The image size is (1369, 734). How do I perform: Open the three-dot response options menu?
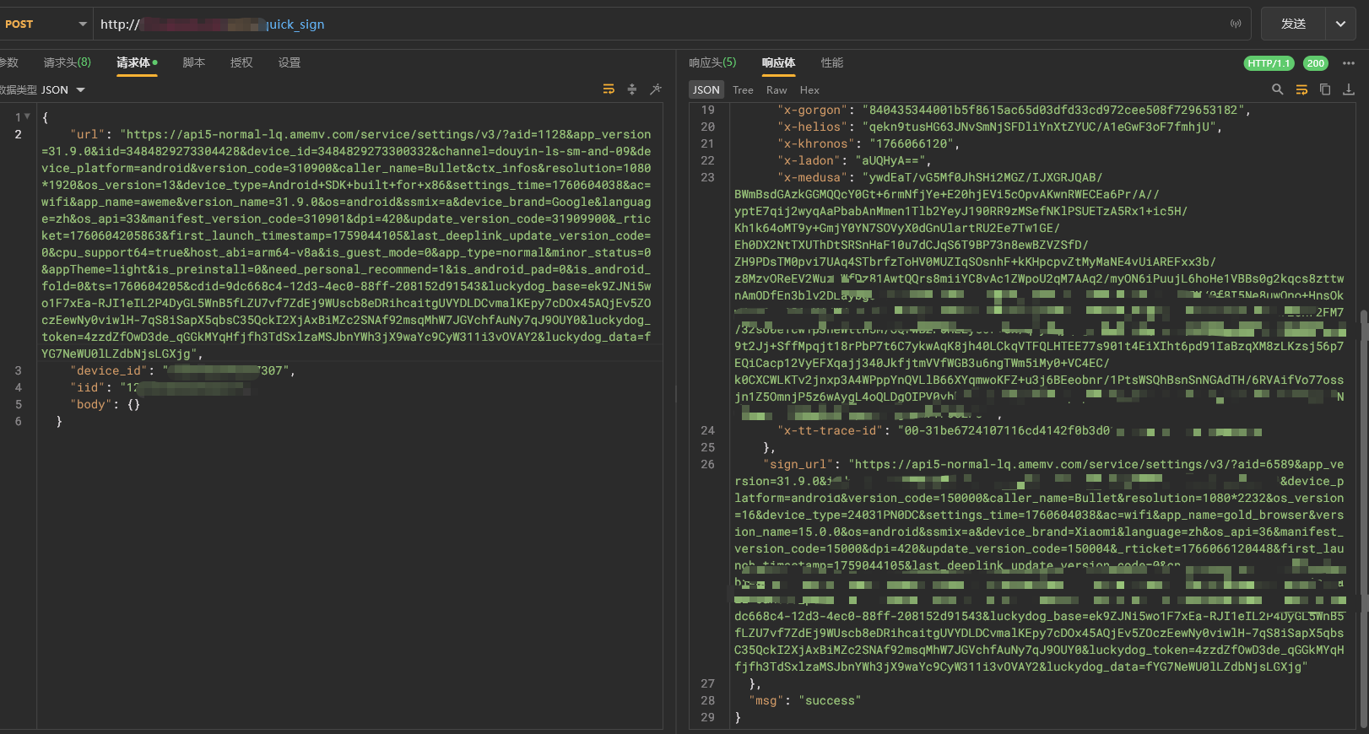[1349, 63]
